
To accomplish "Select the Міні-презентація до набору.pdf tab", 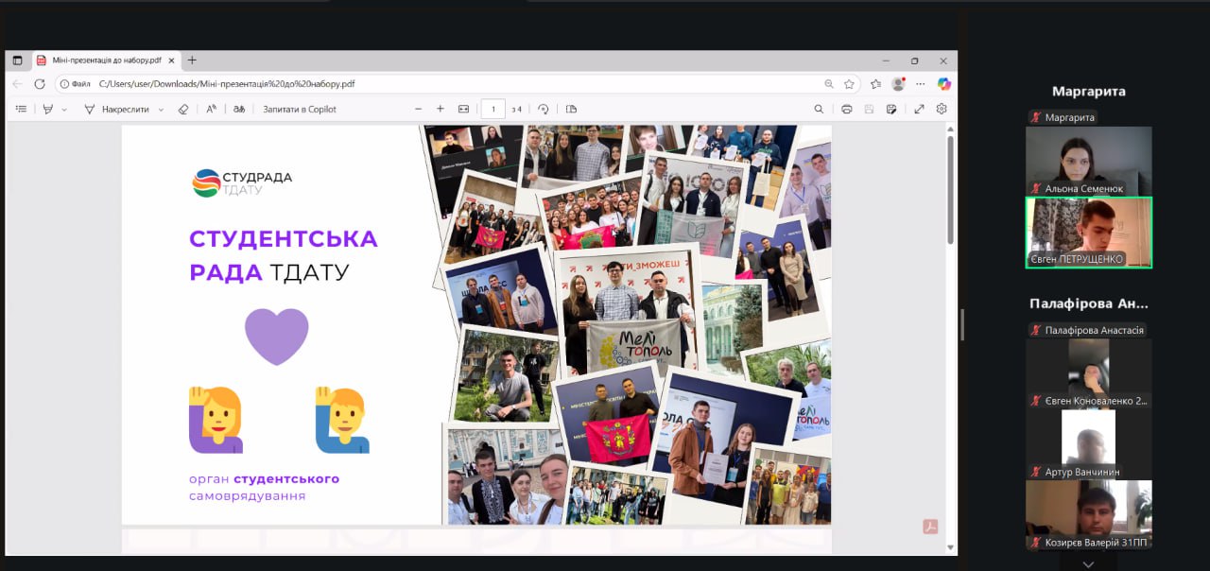I will click(x=105, y=61).
